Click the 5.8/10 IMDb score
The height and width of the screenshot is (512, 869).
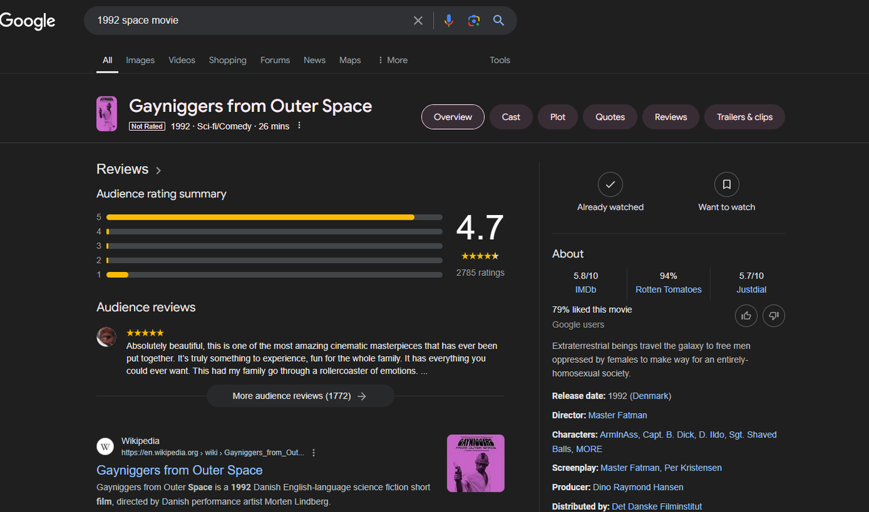point(586,276)
